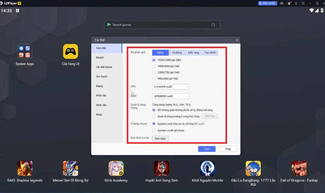Select 1600x900 (dpi 240) resolution
Image resolution: width=325 pixels, height=193 pixels.
pyautogui.click(x=154, y=66)
